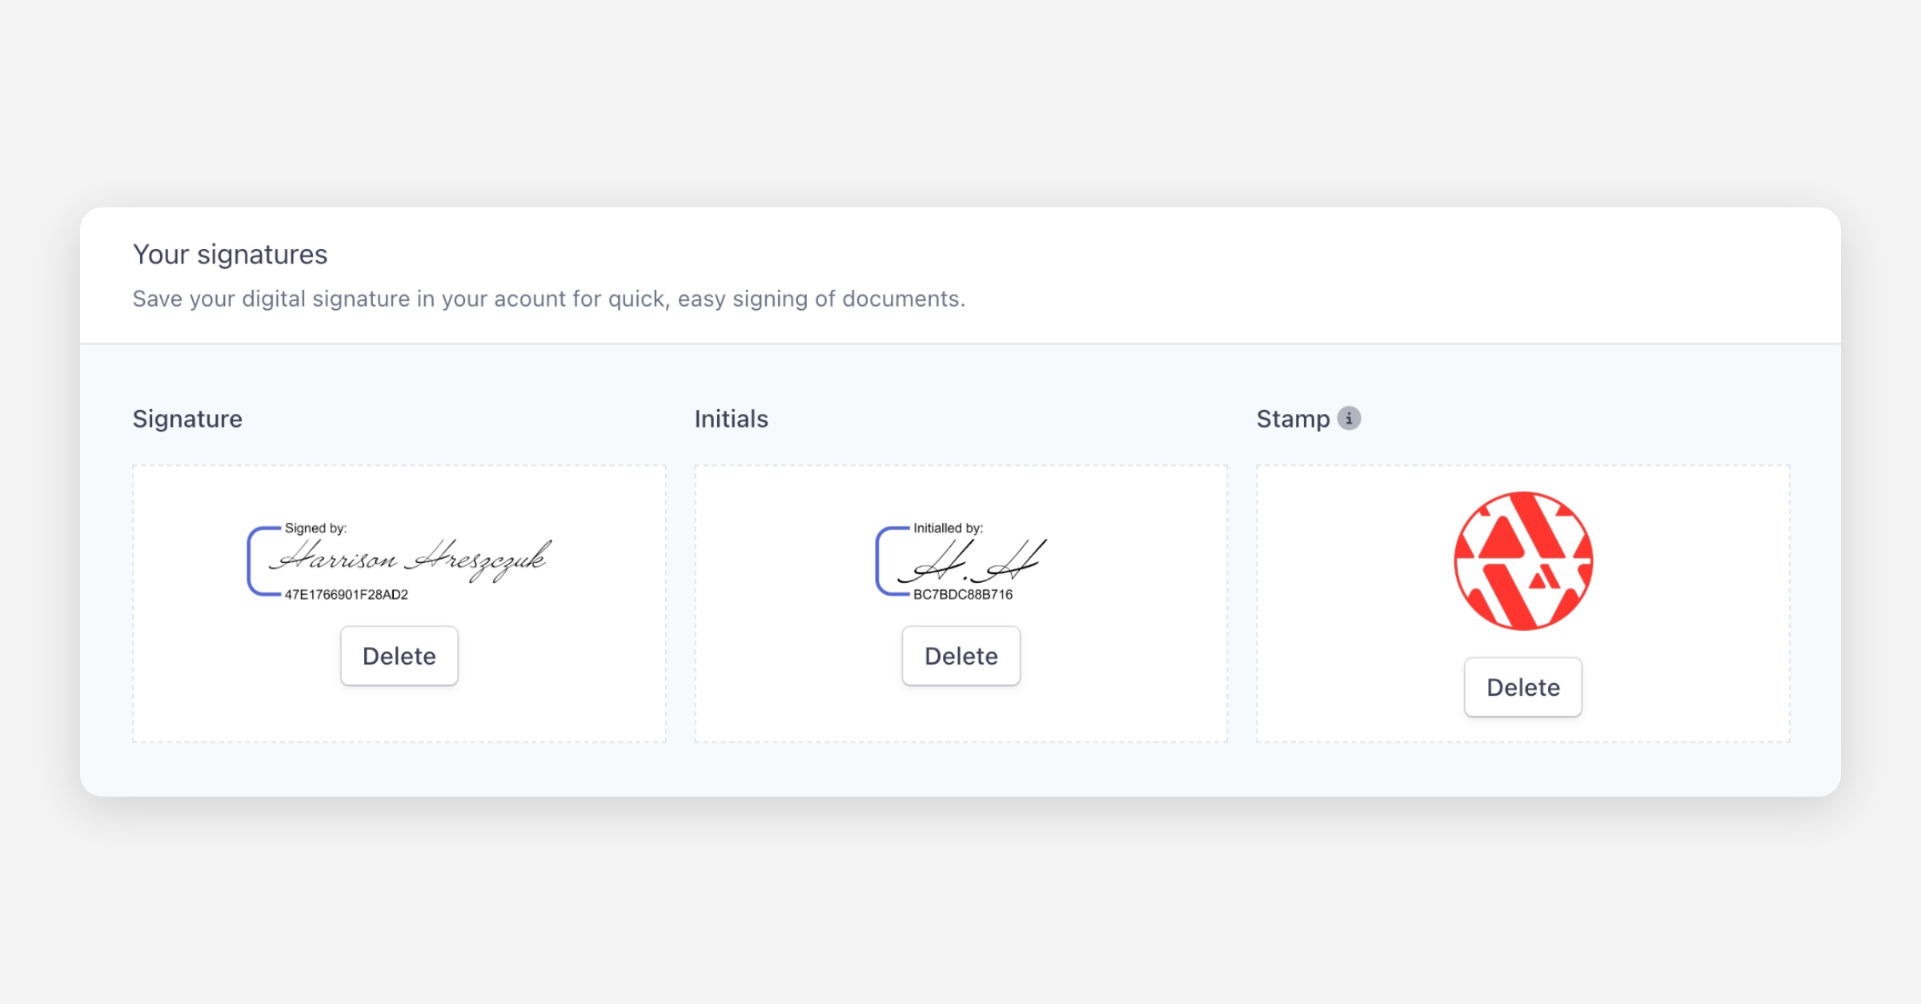Screen dimensions: 1921x1004
Task: Click the handwritten surname Hreszczuk
Action: coord(479,560)
